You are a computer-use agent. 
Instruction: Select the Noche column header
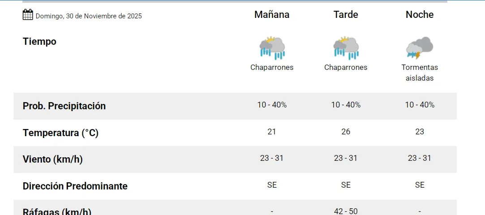pos(420,15)
